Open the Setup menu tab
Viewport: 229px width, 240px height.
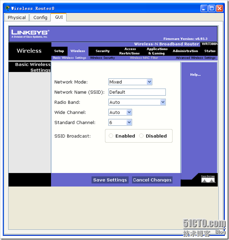(x=59, y=51)
